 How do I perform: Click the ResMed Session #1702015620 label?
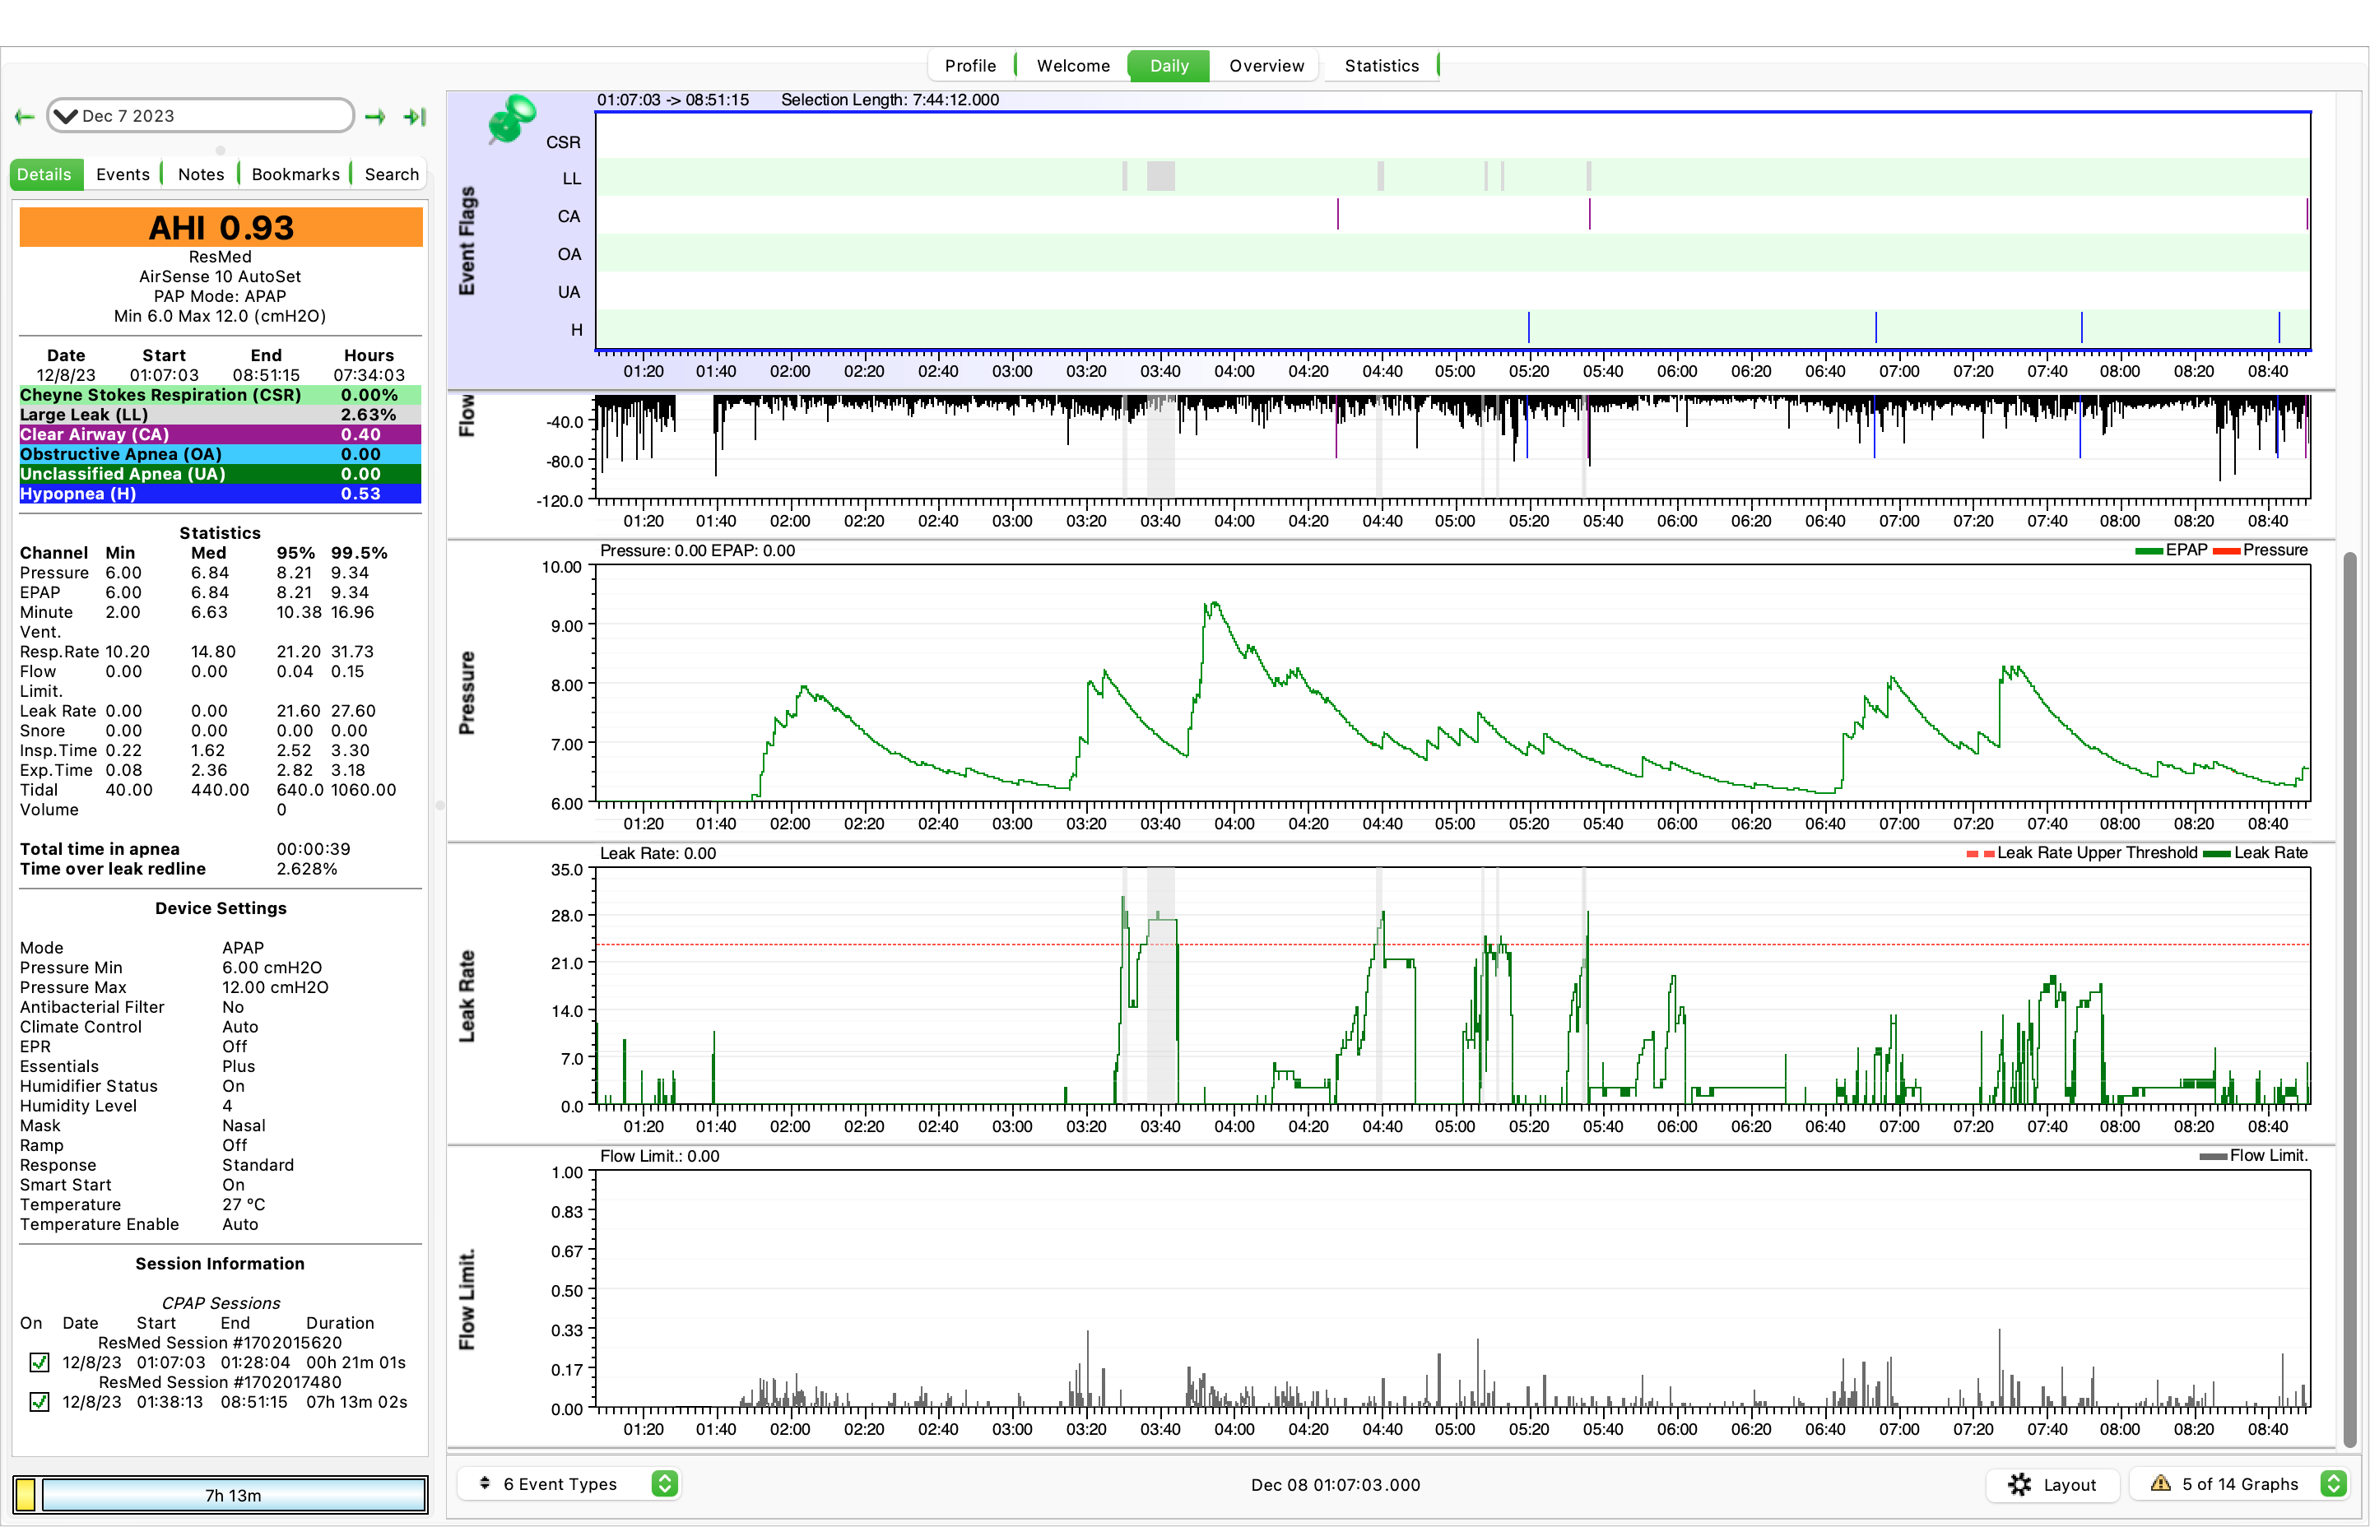(221, 1343)
